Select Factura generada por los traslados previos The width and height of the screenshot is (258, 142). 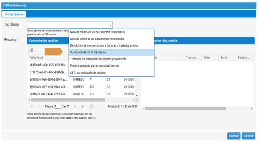point(94,66)
